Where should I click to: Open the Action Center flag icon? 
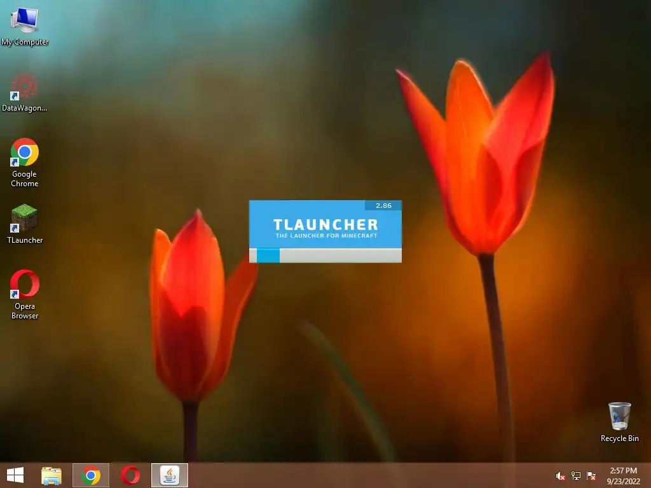[591, 476]
